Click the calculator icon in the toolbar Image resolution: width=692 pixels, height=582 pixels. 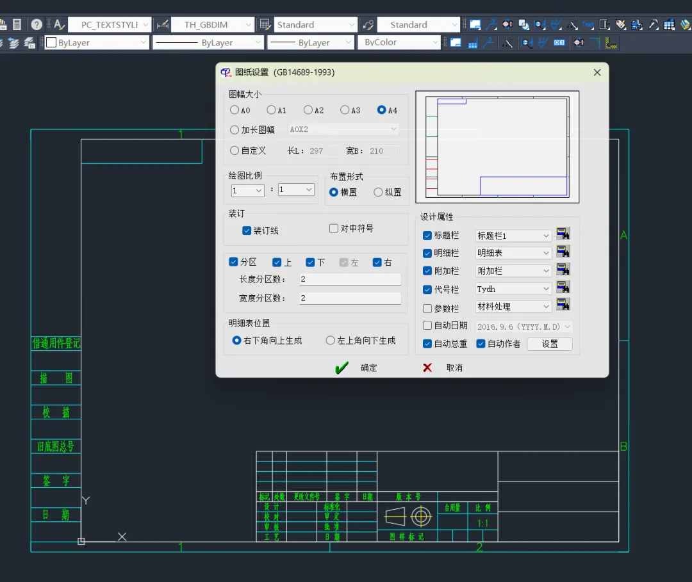click(x=17, y=25)
